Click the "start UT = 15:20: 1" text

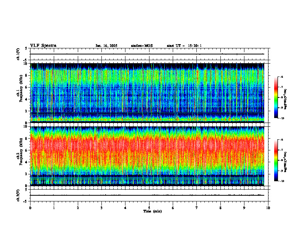point(184,46)
